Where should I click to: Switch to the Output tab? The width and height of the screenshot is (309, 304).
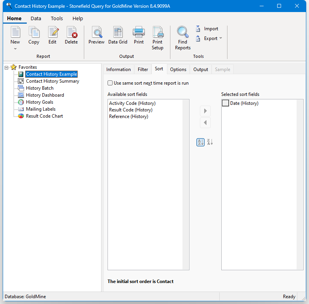[201, 69]
